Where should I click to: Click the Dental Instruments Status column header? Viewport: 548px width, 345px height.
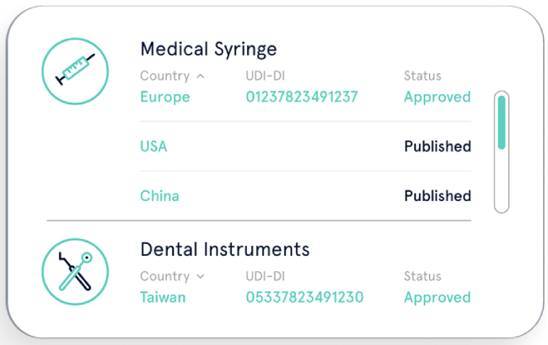click(422, 276)
